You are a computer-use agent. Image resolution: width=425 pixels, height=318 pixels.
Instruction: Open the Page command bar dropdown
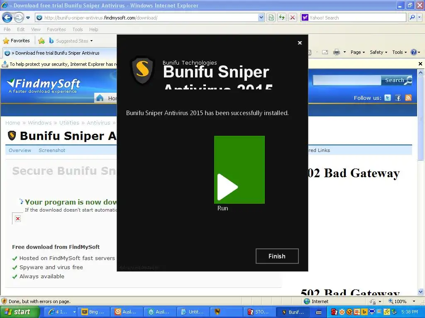click(358, 52)
